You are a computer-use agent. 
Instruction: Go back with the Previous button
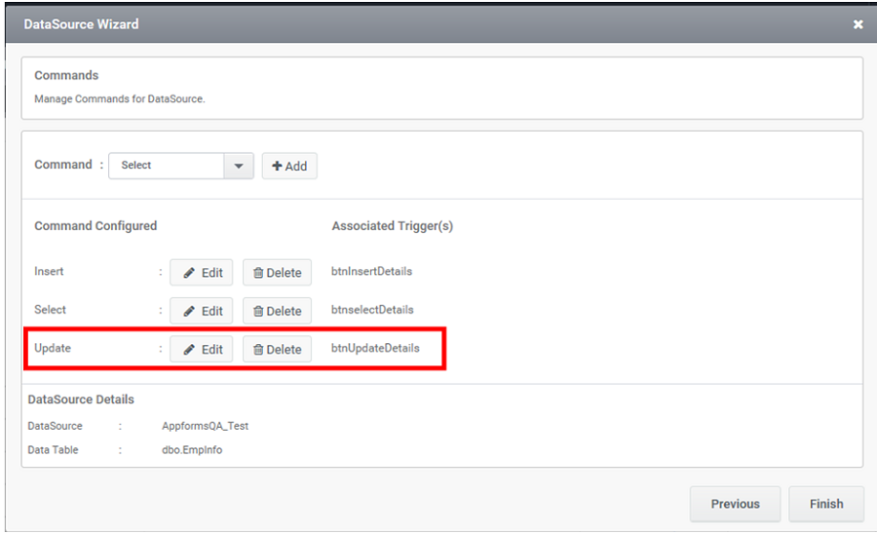coord(735,504)
